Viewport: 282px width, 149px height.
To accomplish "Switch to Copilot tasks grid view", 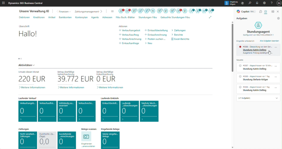I will click(266, 12).
